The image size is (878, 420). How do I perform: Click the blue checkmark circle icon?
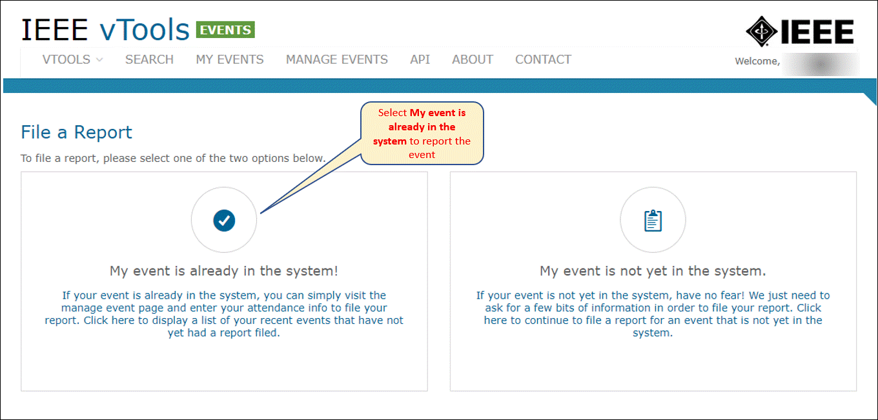(x=224, y=221)
